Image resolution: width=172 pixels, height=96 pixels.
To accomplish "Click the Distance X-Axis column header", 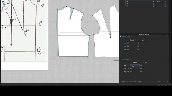I will [132, 40].
